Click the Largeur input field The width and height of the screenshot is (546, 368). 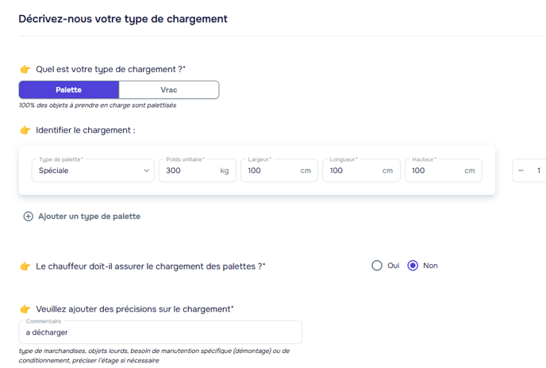tap(271, 171)
